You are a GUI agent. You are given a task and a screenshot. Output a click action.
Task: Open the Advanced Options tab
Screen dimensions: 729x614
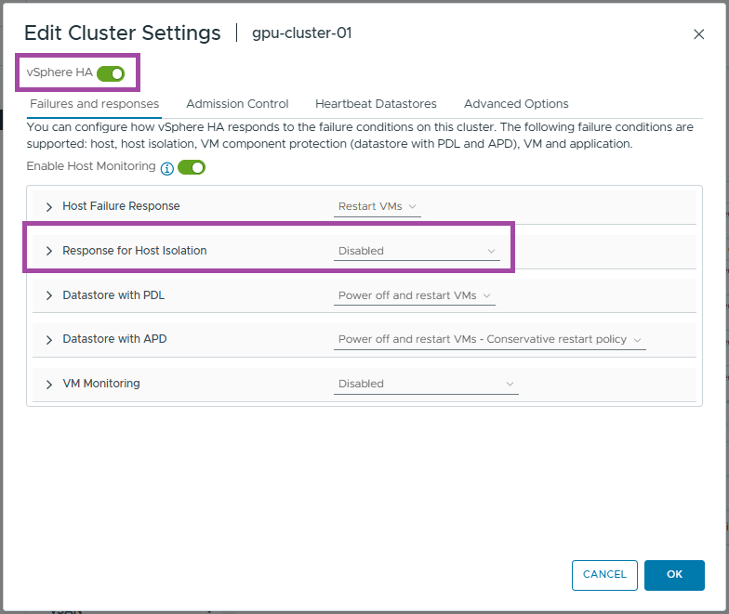(x=516, y=104)
